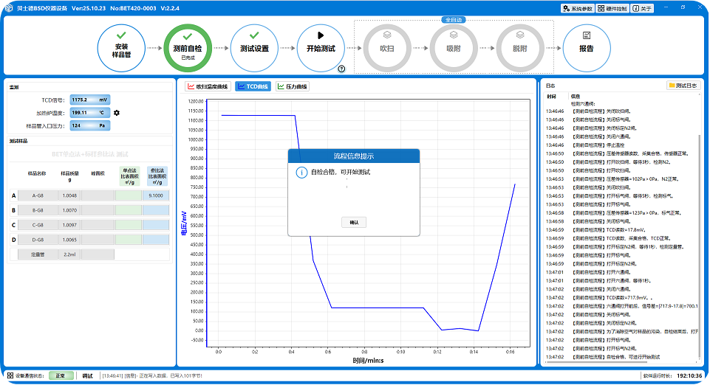Select the 报告 report step

586,47
